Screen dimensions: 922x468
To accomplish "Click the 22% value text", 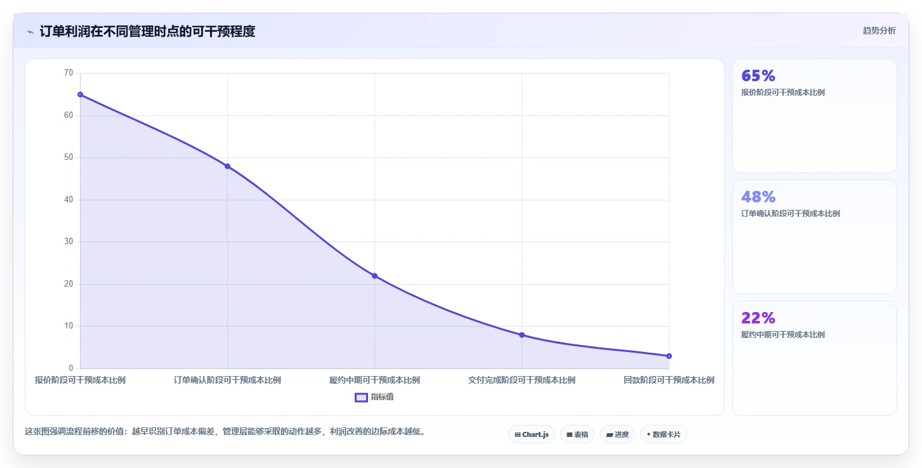I will pyautogui.click(x=758, y=318).
